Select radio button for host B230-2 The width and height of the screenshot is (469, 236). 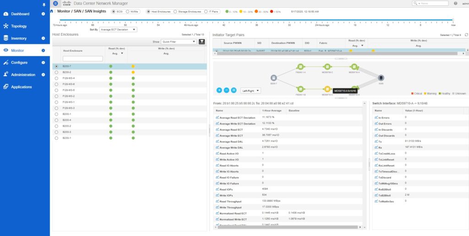[56, 72]
